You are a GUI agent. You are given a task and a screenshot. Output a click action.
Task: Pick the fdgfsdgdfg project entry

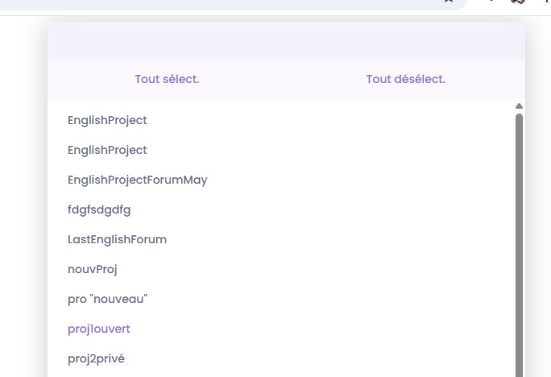tap(99, 209)
